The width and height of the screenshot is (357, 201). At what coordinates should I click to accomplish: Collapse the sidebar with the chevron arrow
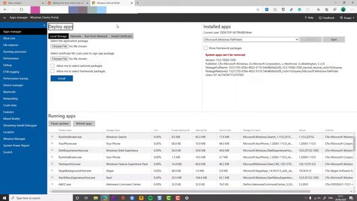[44, 25]
